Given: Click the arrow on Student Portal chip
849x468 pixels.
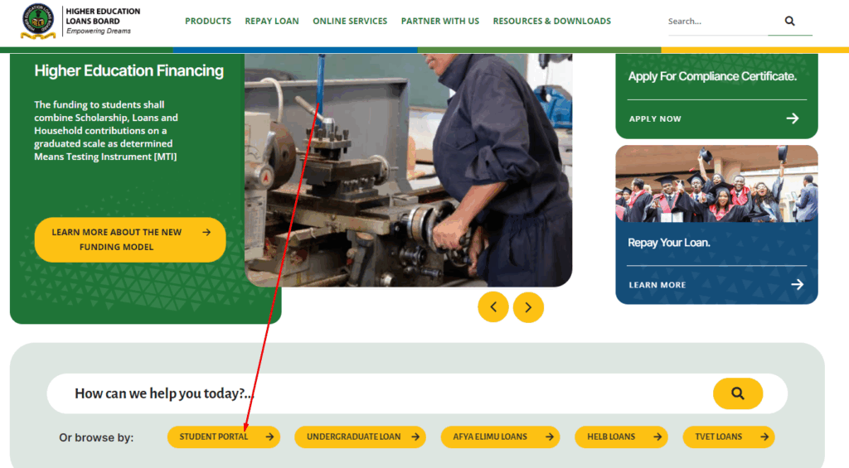Looking at the screenshot, I should point(269,437).
